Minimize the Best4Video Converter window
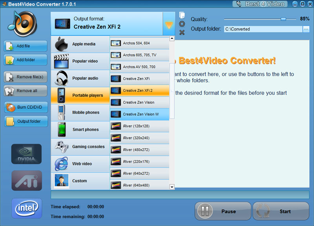314x226 pixels. pos(295,4)
